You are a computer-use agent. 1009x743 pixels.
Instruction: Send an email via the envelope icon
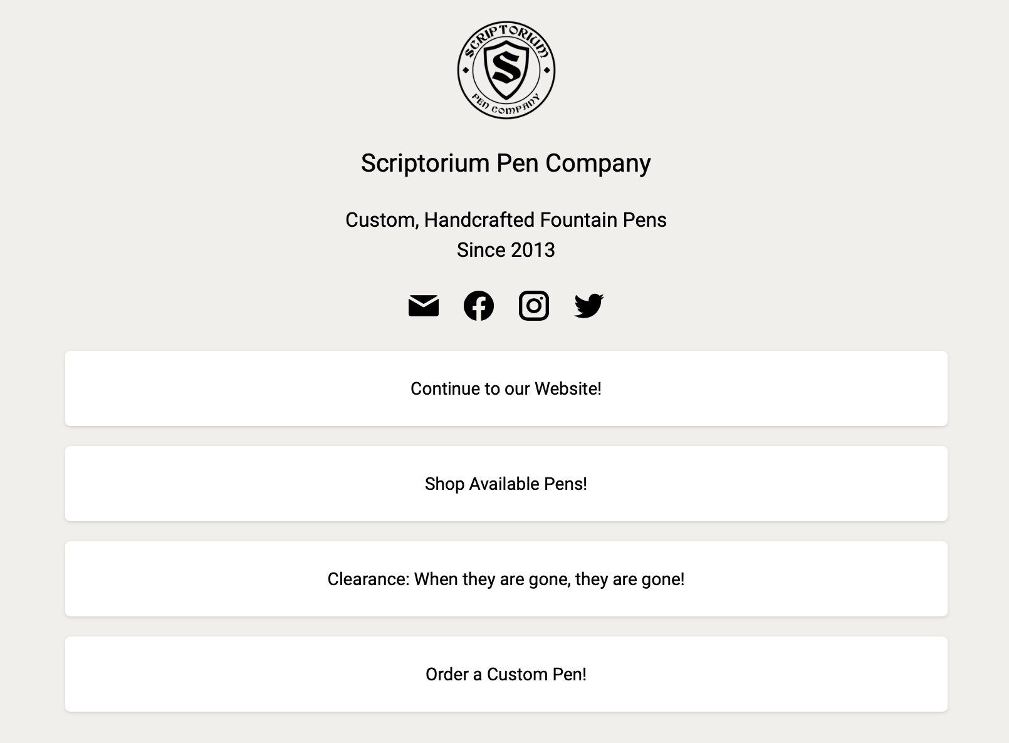(425, 306)
